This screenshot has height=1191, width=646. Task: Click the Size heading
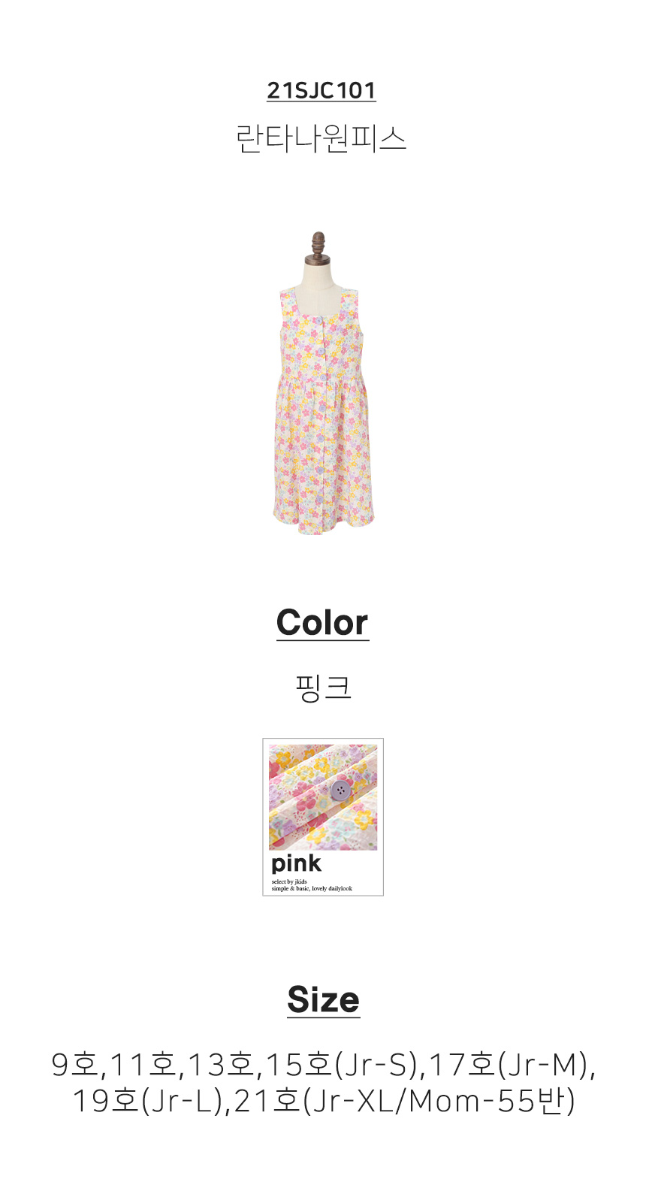tap(323, 1000)
